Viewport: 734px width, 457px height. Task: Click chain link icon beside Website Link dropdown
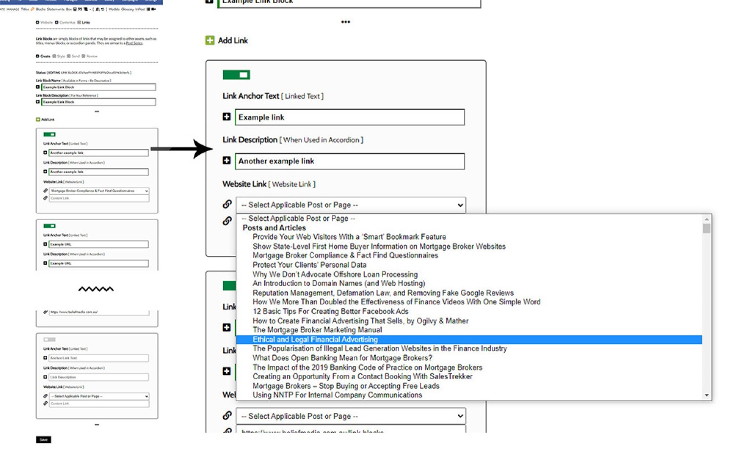tap(227, 204)
